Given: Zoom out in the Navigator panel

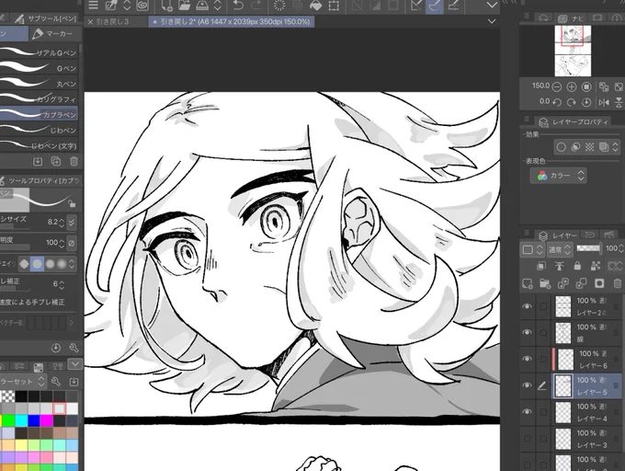Looking at the screenshot, I should click(x=557, y=86).
